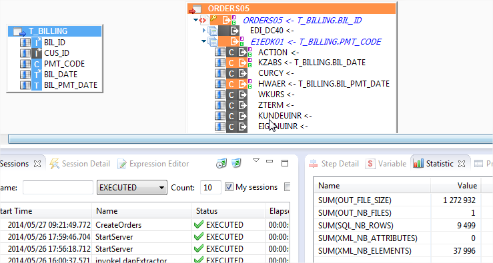Click the key icon on the ORDERS05 root node
The width and height of the screenshot is (493, 263).
coord(213,19)
